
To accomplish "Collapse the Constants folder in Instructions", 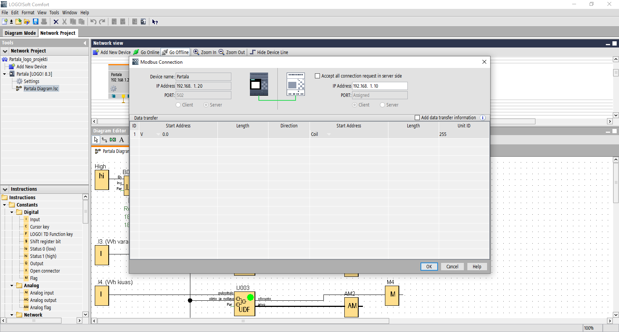I will point(4,205).
